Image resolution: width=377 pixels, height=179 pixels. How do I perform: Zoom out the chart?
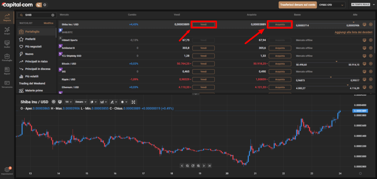(187, 165)
